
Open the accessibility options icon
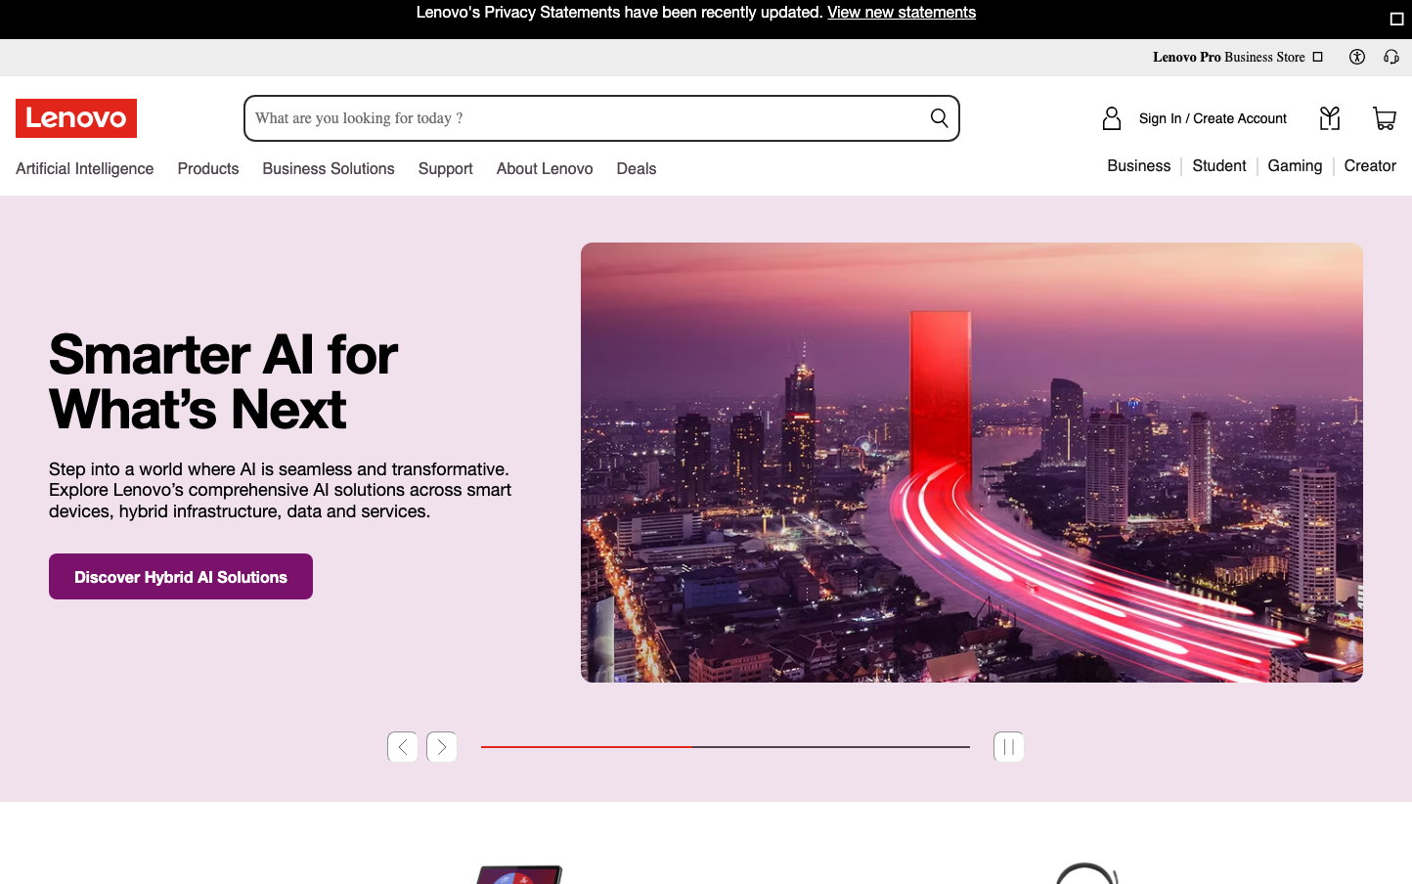tap(1356, 57)
